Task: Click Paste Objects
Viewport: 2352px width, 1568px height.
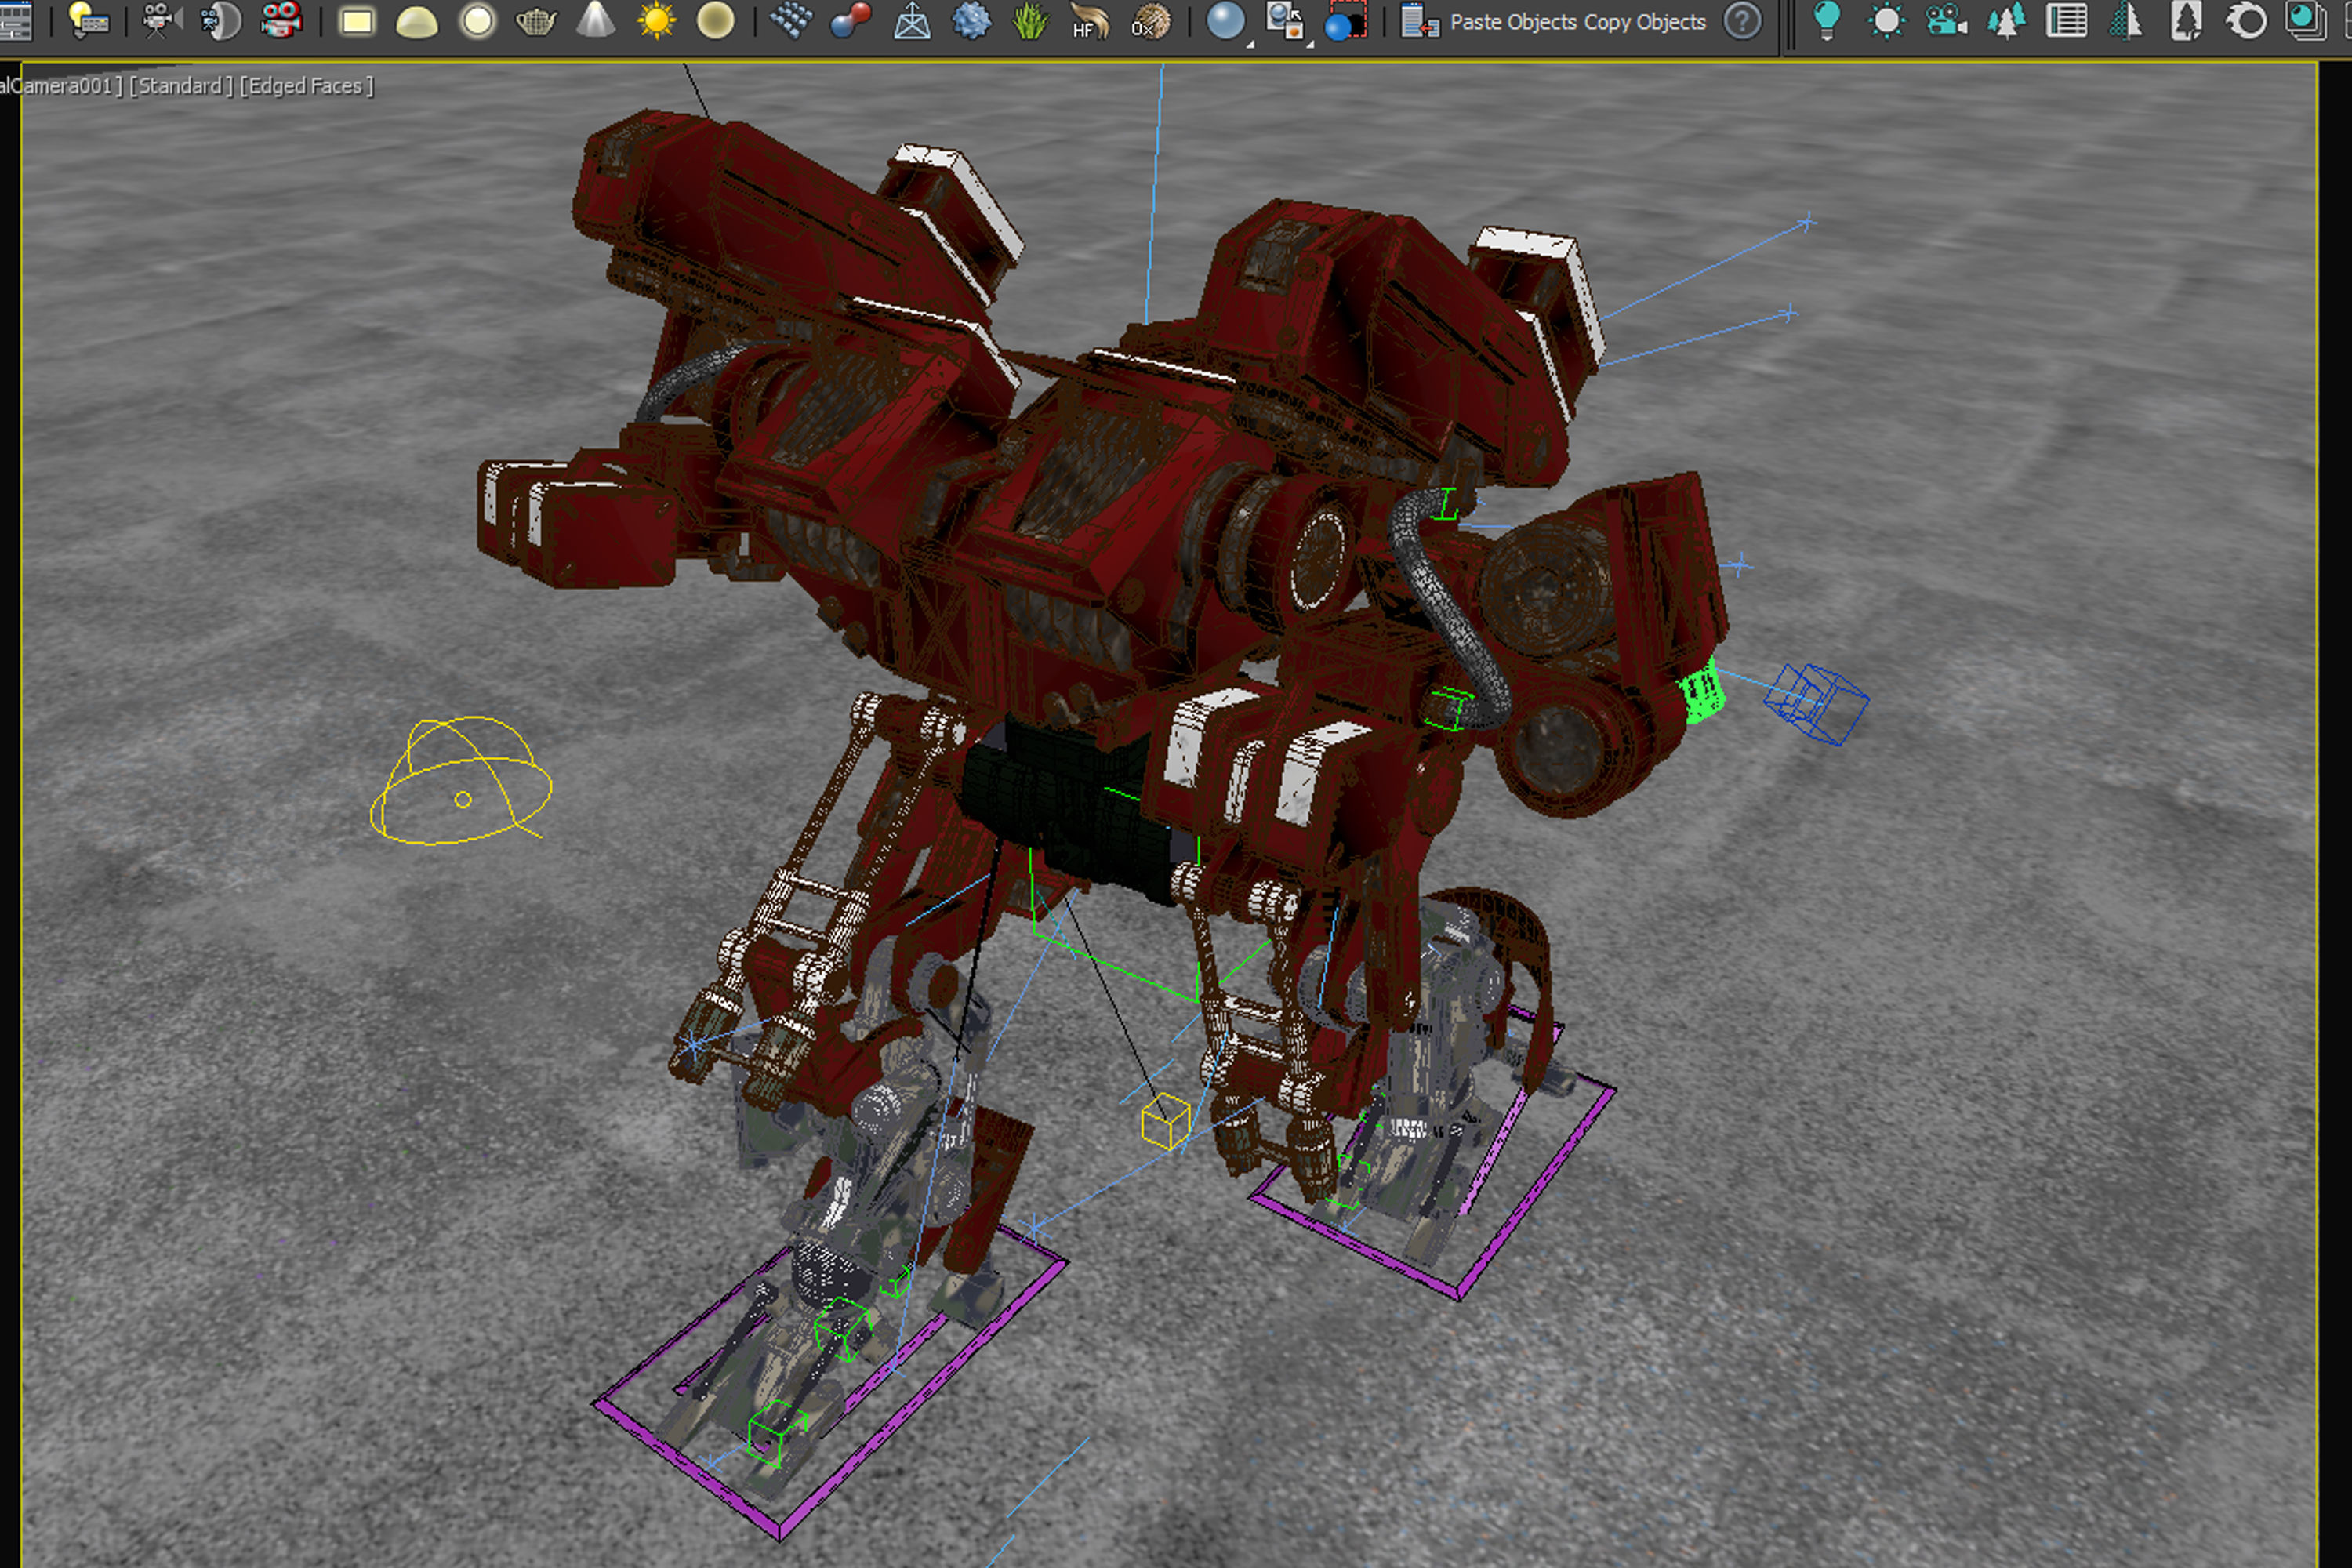Action: (x=1513, y=22)
